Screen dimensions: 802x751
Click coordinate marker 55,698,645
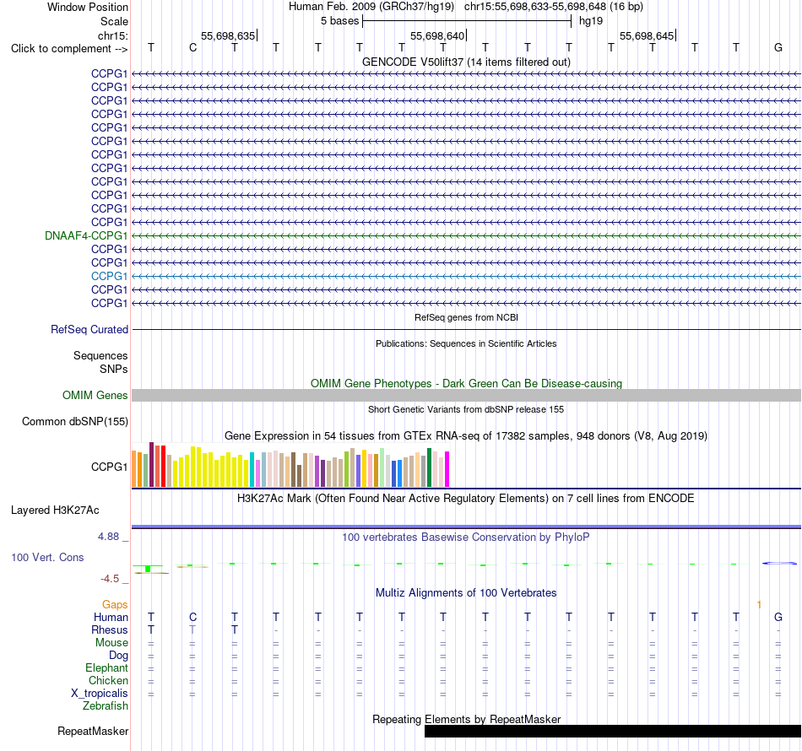tap(647, 35)
